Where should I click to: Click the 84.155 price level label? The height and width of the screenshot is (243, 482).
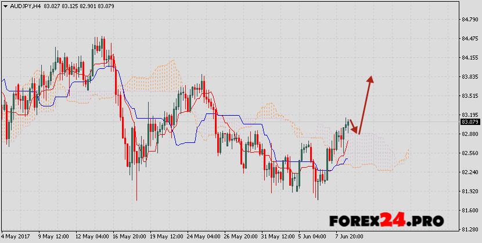pos(469,58)
